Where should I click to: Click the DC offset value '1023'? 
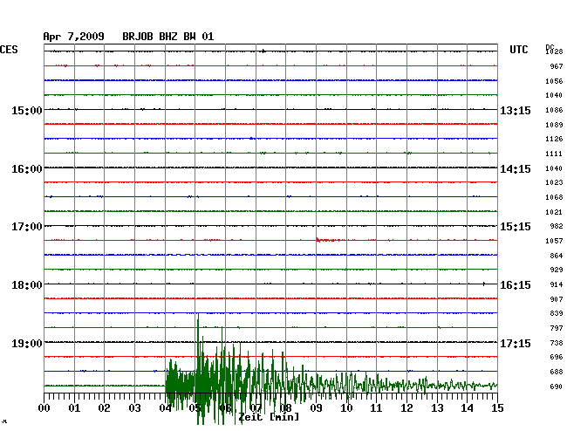pos(554,182)
